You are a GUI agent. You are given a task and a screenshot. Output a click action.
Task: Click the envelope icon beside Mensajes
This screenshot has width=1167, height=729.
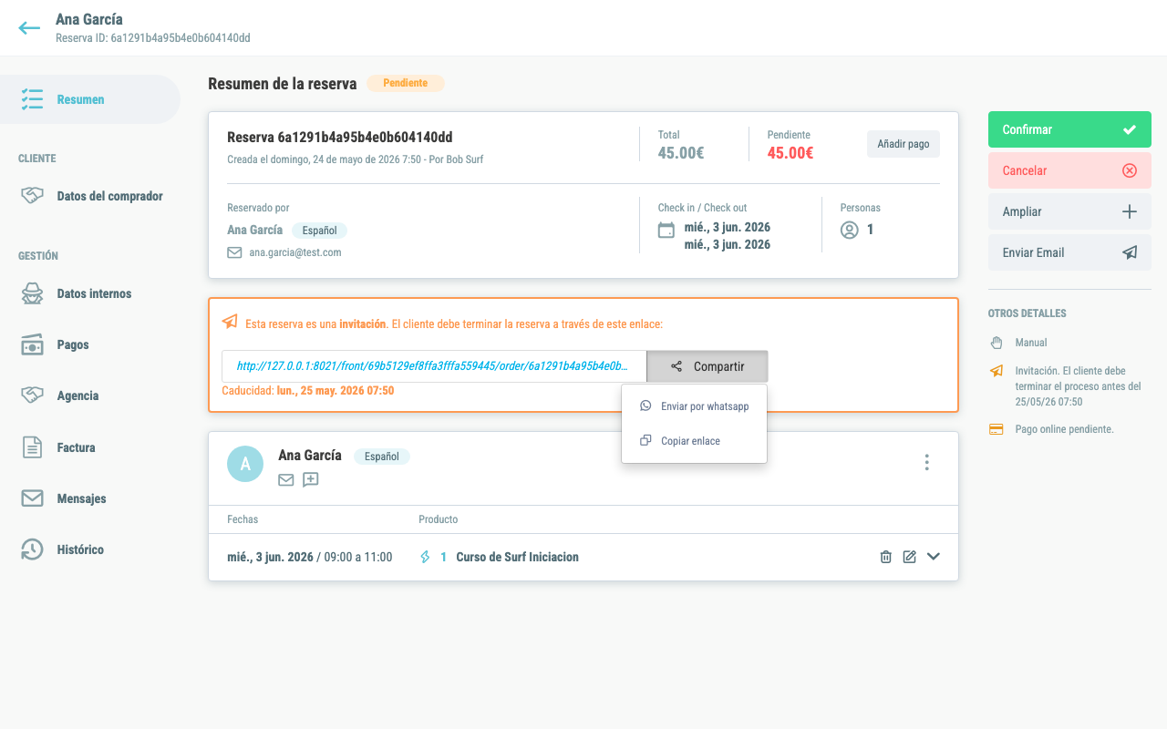pos(32,498)
